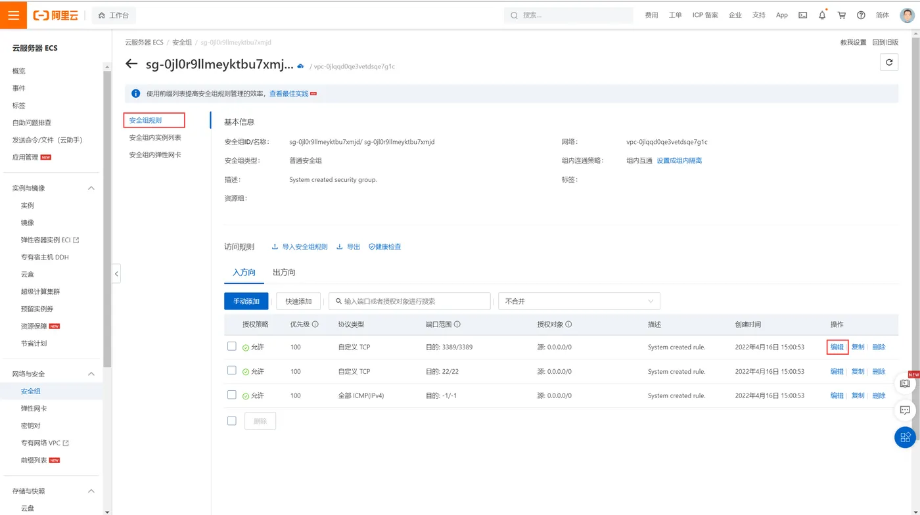Click the port or object search input
920x515 pixels.
coord(409,302)
